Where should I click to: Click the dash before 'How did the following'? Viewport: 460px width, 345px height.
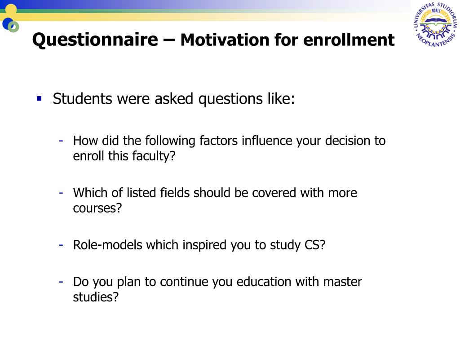click(61, 141)
